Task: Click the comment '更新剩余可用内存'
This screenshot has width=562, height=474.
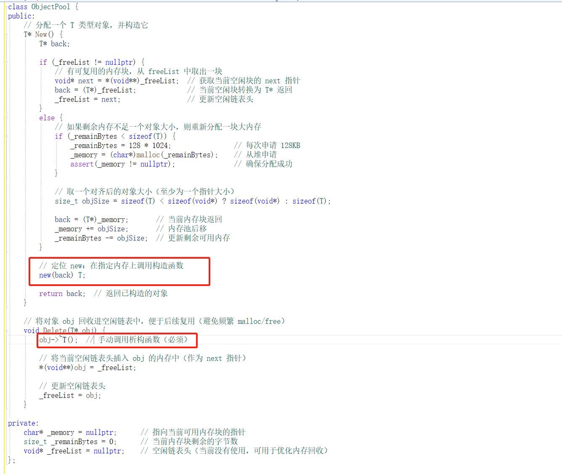Action: pos(193,238)
